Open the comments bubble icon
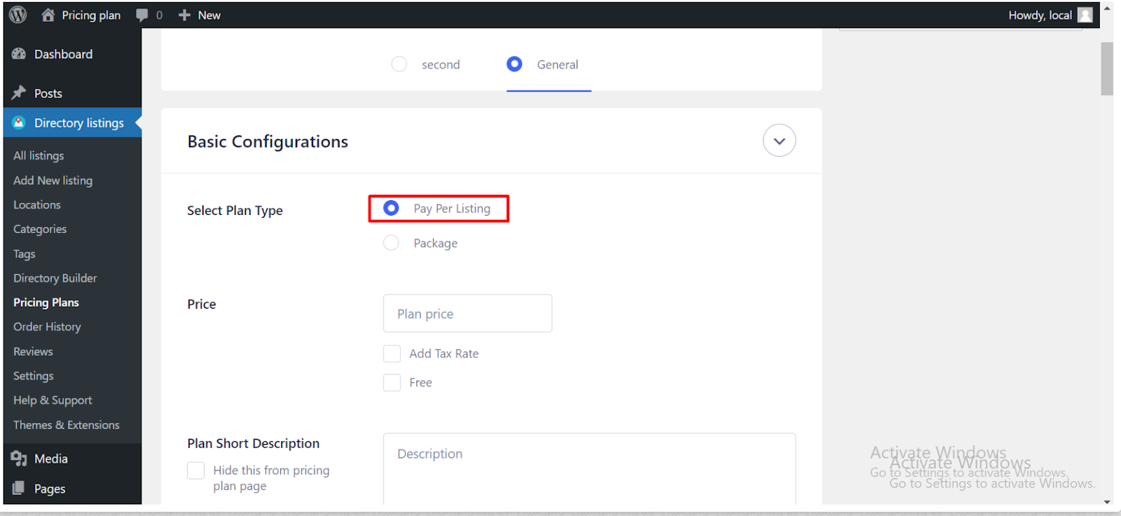This screenshot has width=1121, height=516. [142, 15]
